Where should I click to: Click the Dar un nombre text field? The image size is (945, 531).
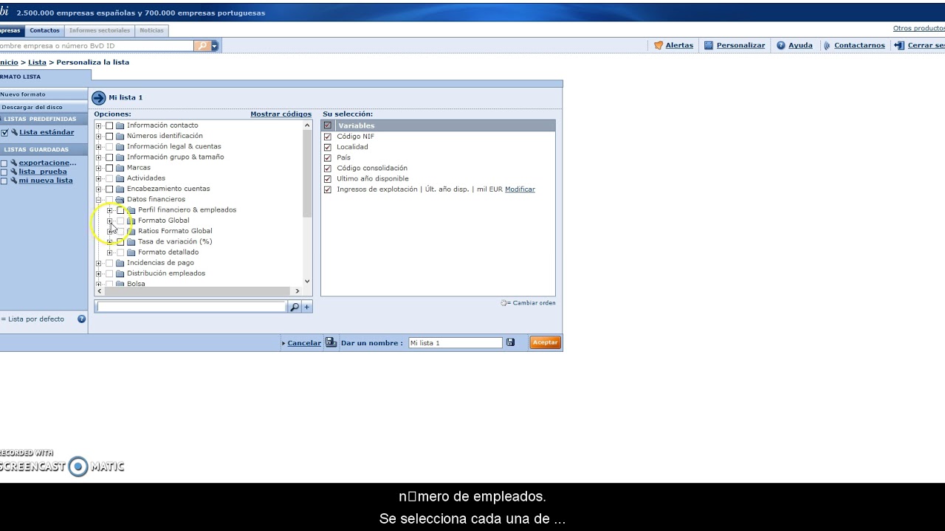[456, 343]
